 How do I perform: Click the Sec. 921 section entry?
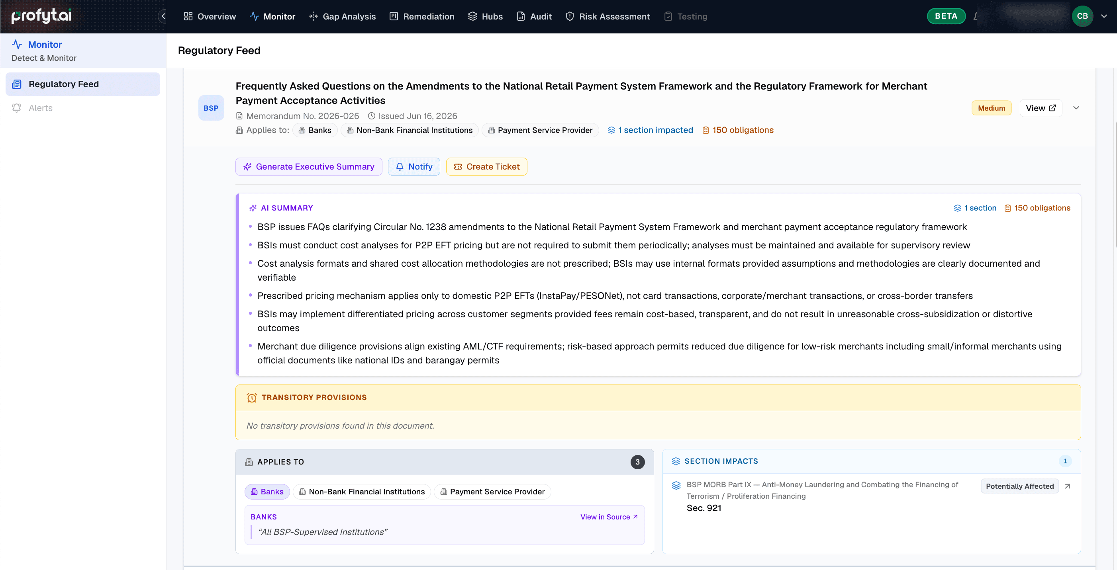704,508
